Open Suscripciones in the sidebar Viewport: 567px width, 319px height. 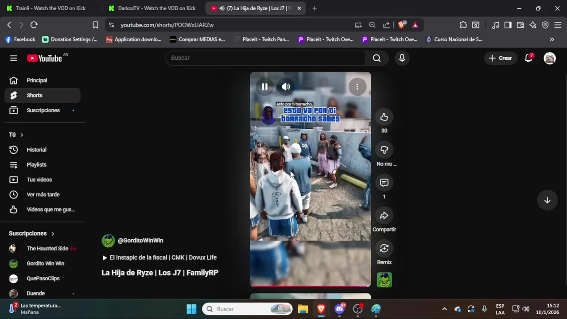coord(43,110)
